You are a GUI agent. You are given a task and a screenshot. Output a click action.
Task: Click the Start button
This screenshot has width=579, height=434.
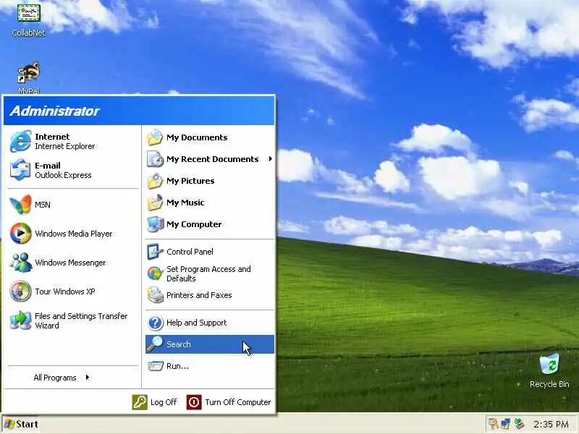(x=21, y=424)
